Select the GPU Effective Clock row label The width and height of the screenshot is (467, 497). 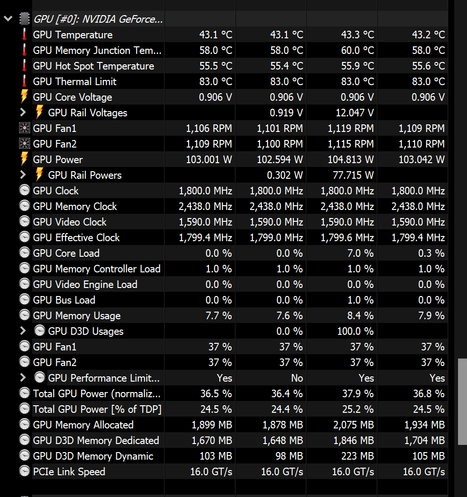(x=77, y=237)
